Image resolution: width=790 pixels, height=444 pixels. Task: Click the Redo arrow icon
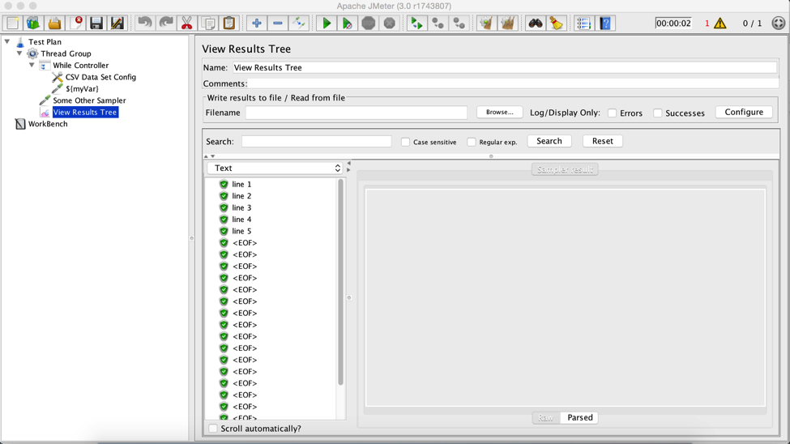pos(166,23)
